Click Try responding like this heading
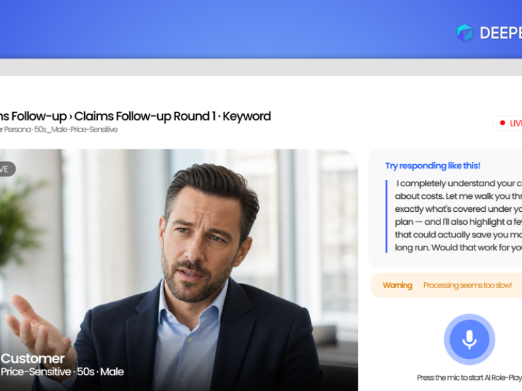The width and height of the screenshot is (522, 391). click(x=433, y=166)
